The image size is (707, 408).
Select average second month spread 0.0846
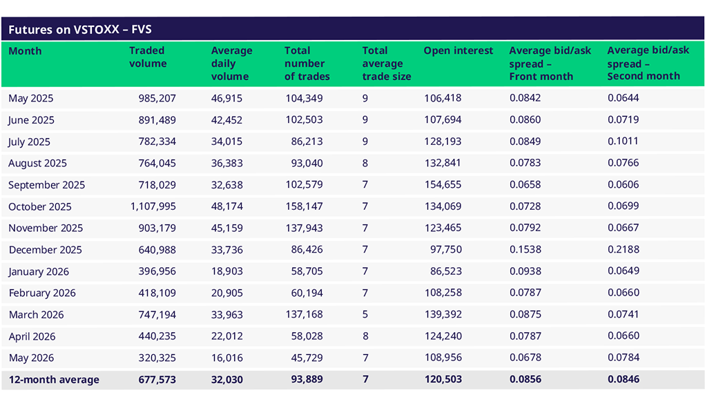pos(623,379)
